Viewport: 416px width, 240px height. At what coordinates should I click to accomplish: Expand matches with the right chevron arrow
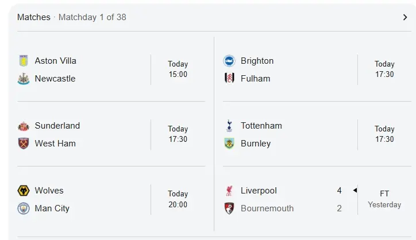point(405,17)
